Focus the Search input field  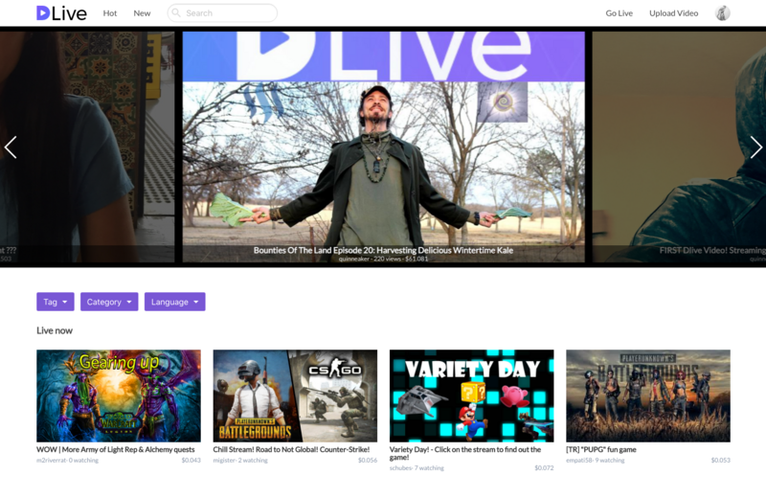(x=222, y=13)
